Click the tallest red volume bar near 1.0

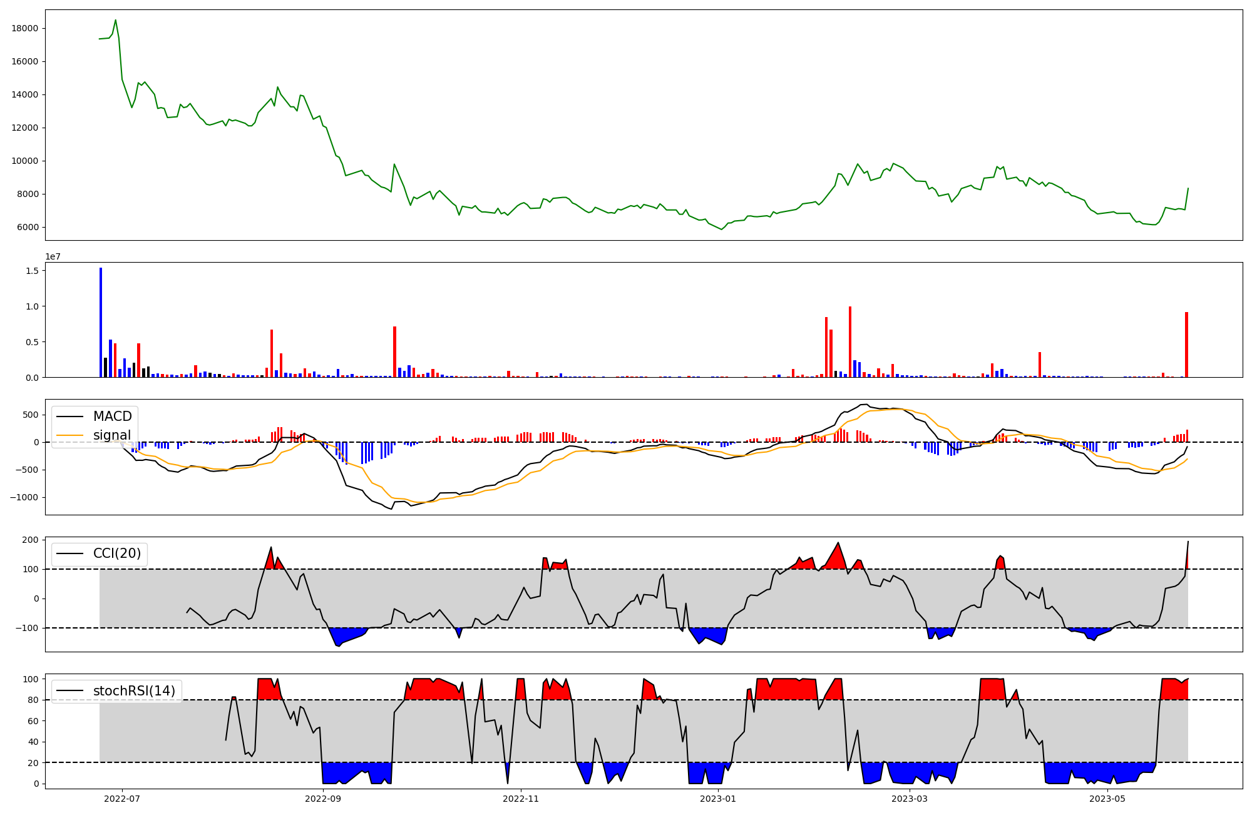[x=849, y=341]
